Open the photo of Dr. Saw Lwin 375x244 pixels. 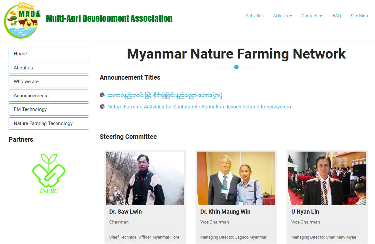[x=145, y=178]
